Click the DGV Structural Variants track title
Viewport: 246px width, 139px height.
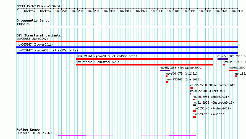39,35
